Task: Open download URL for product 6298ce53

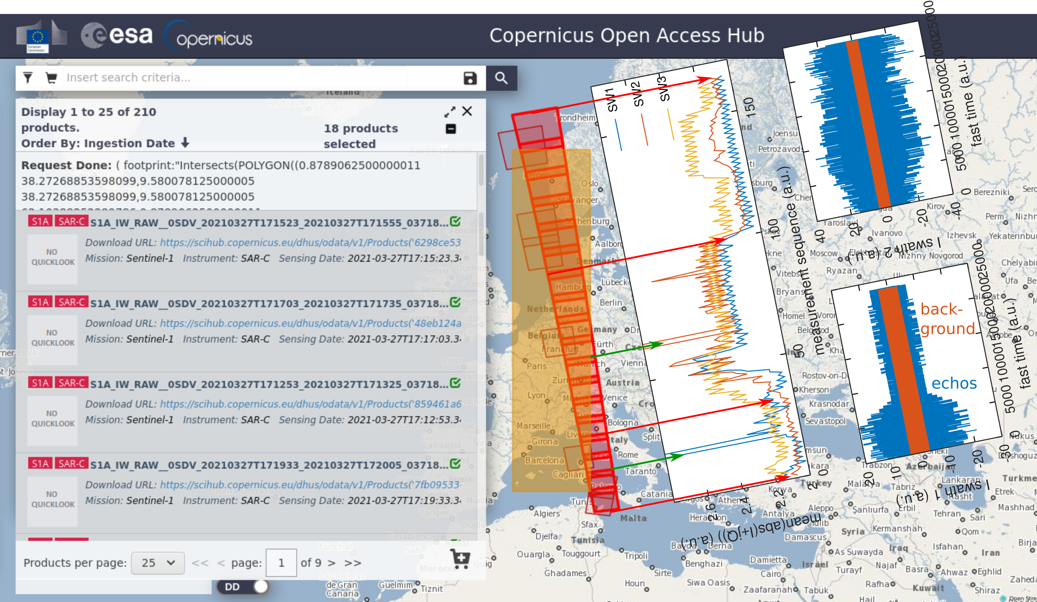Action: (x=310, y=242)
